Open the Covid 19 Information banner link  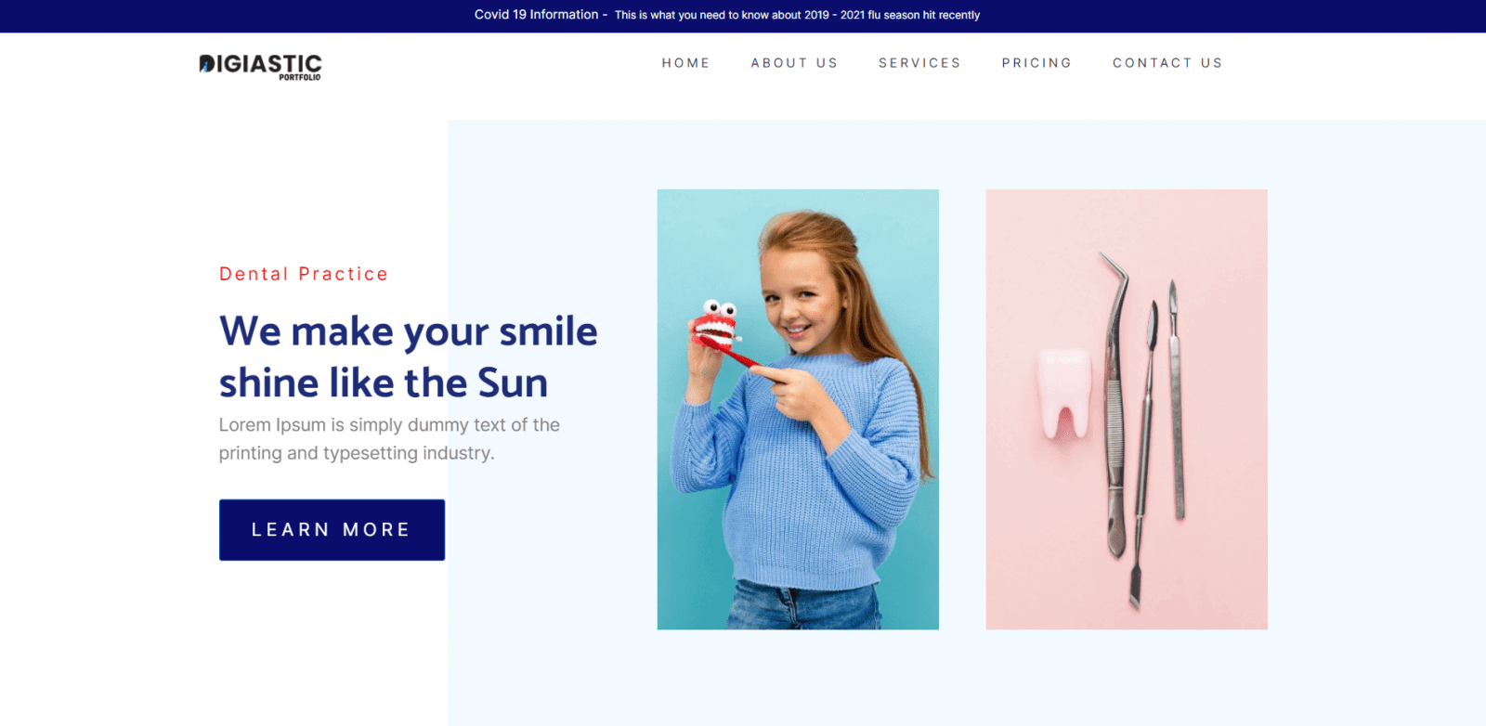point(536,15)
